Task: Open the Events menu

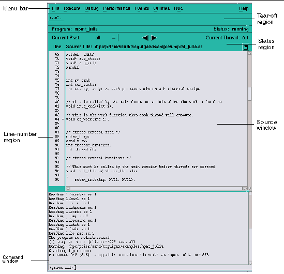Action: 142,8
